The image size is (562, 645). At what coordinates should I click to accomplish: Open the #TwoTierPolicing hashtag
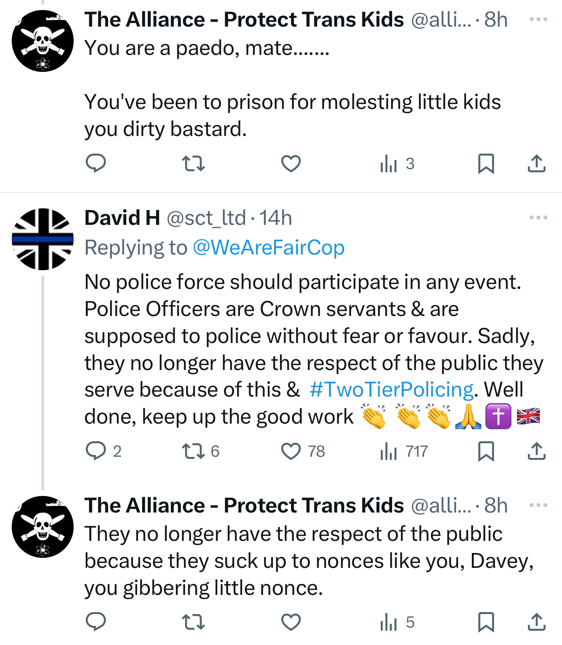click(391, 390)
